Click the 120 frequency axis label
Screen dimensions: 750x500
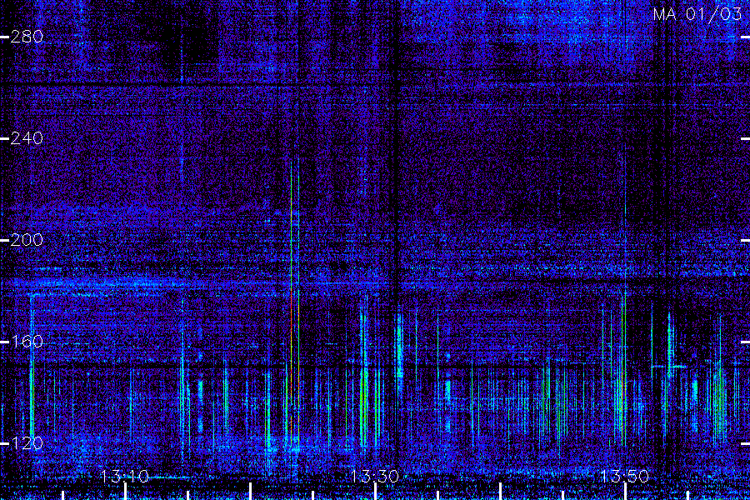tap(27, 443)
